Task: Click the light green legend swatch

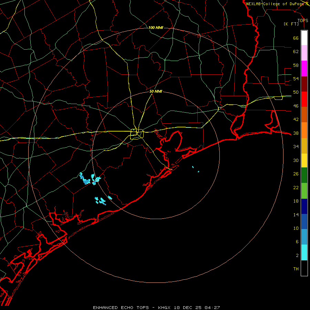Action: (304, 191)
